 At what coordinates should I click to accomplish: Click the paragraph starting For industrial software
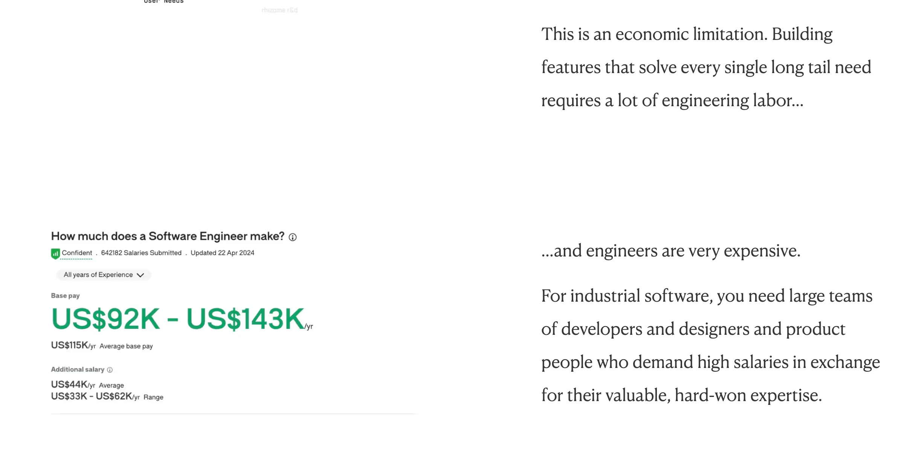711,345
